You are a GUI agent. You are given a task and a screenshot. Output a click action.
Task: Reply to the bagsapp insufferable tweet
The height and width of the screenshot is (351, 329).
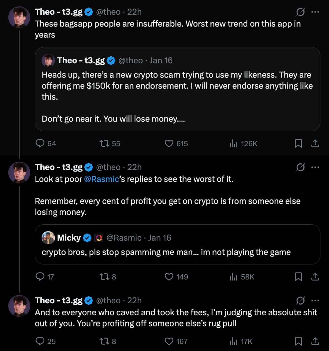click(40, 143)
